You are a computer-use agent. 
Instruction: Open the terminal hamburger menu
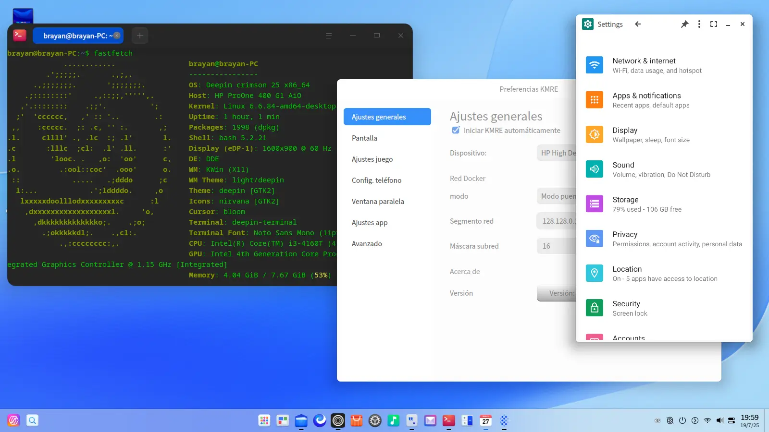(329, 36)
